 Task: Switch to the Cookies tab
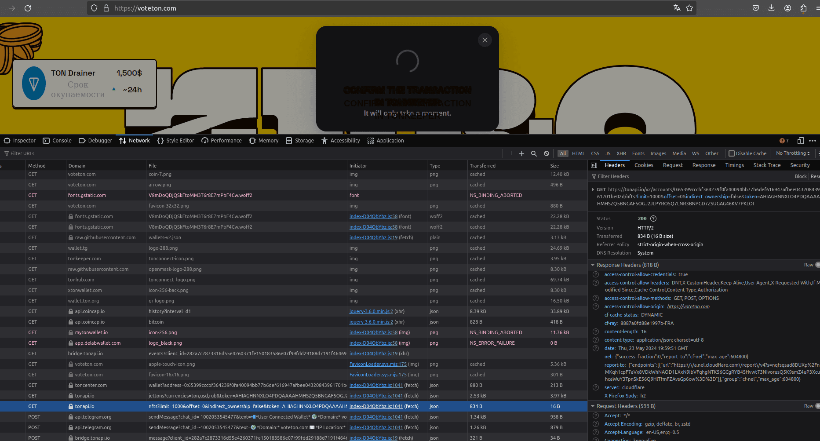644,165
